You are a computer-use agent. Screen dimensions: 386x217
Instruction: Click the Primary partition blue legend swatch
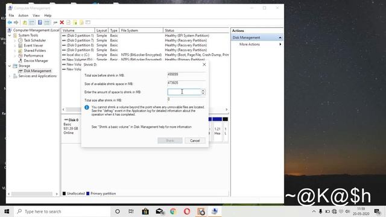[87, 193]
